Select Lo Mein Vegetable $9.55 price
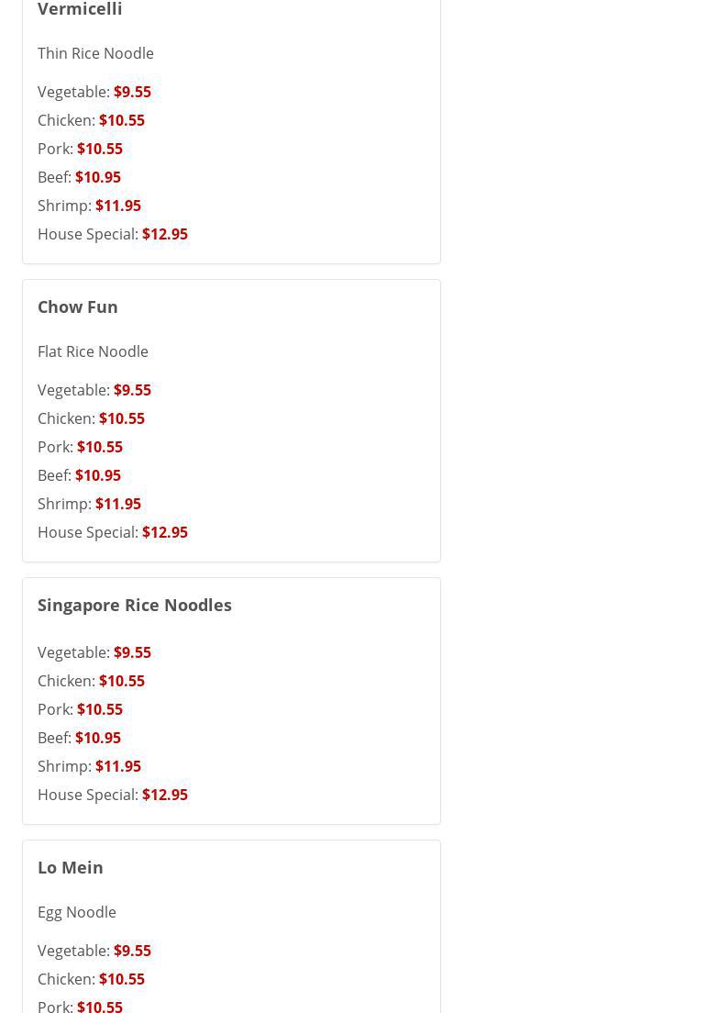Image resolution: width=706 pixels, height=1013 pixels. pyautogui.click(x=132, y=951)
